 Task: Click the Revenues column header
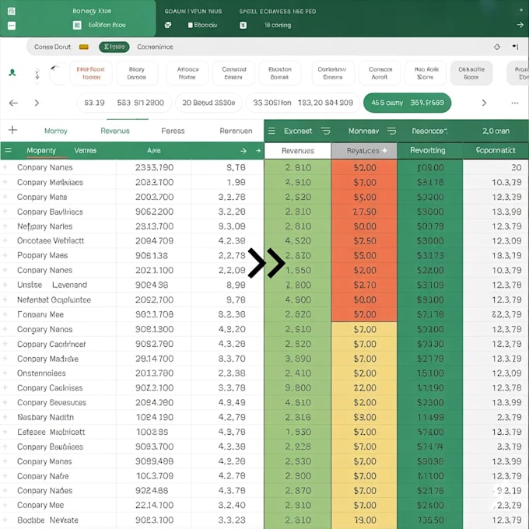(297, 151)
